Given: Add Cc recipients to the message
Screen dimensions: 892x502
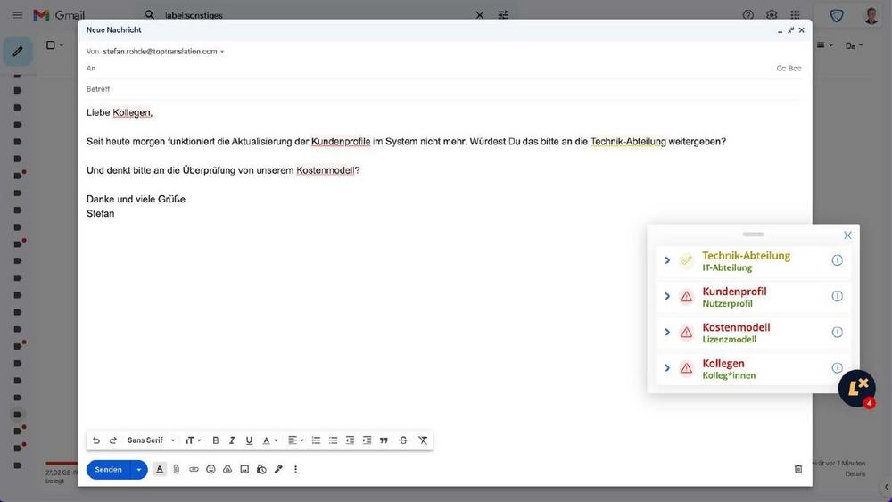Looking at the screenshot, I should click(x=780, y=69).
